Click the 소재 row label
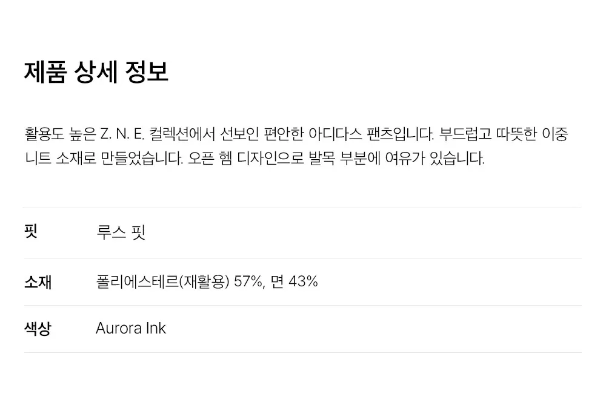This screenshot has width=606, height=414. [38, 281]
